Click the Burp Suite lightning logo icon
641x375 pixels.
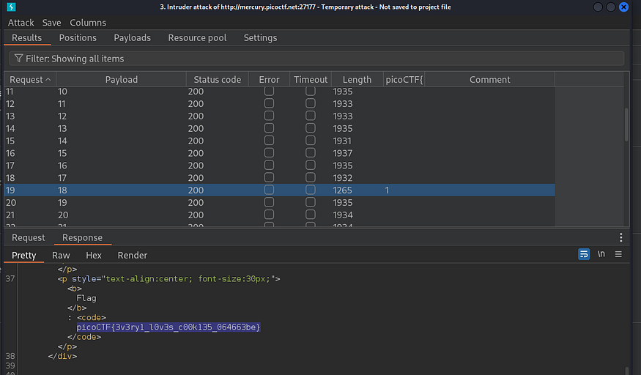point(10,7)
